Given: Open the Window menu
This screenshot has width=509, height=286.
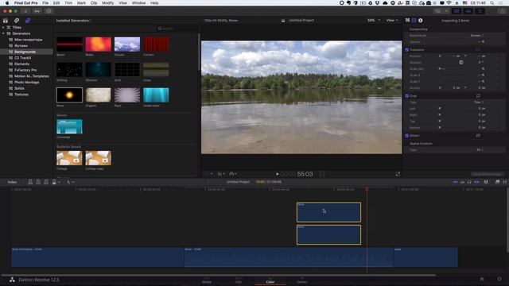Looking at the screenshot, I should [138, 3].
